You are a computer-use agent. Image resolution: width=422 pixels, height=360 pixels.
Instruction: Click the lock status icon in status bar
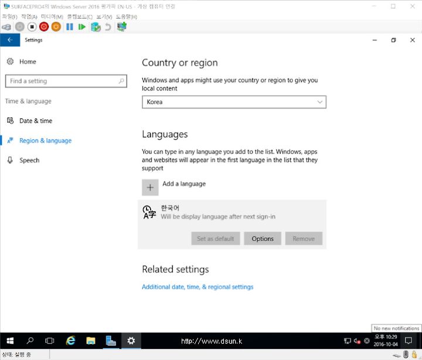[x=414, y=354]
